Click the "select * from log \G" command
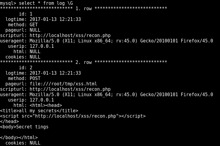Screen dimensions: 220x146 pyautogui.click(x=46, y=3)
